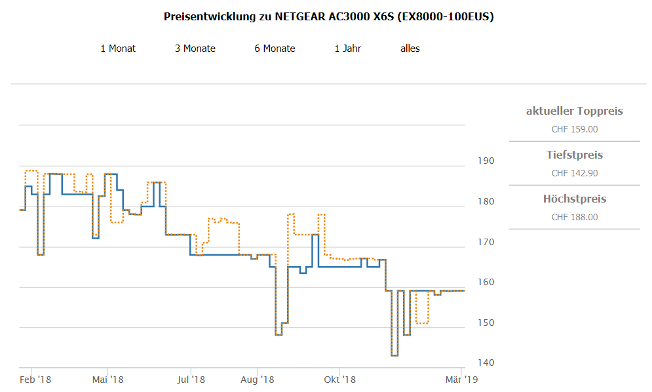Image resolution: width=652 pixels, height=392 pixels.
Task: Click the Tiefstpreis label
Action: pos(574,155)
